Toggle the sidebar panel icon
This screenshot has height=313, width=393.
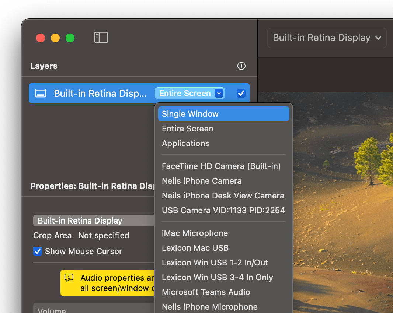pos(101,38)
